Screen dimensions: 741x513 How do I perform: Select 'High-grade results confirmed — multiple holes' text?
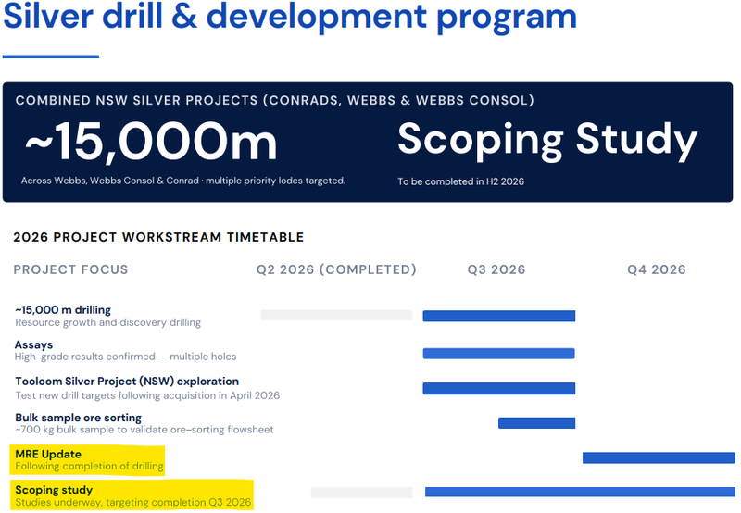(125, 357)
